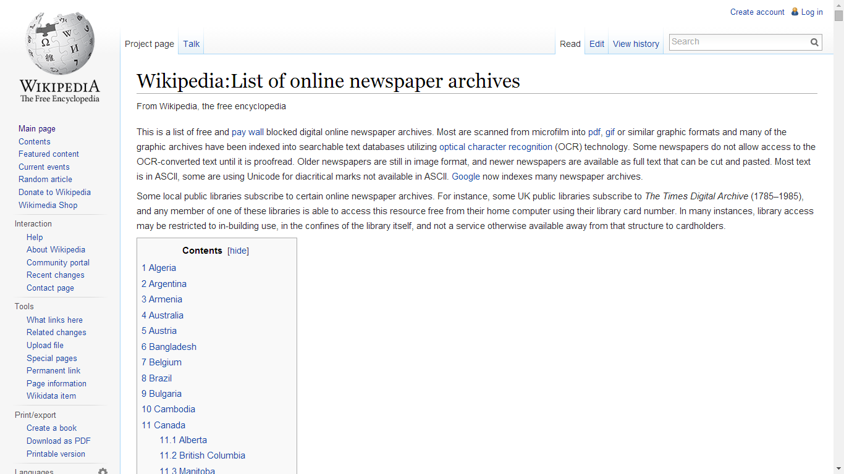This screenshot has width=844, height=474.
Task: Open the Printable version view
Action: (x=56, y=454)
